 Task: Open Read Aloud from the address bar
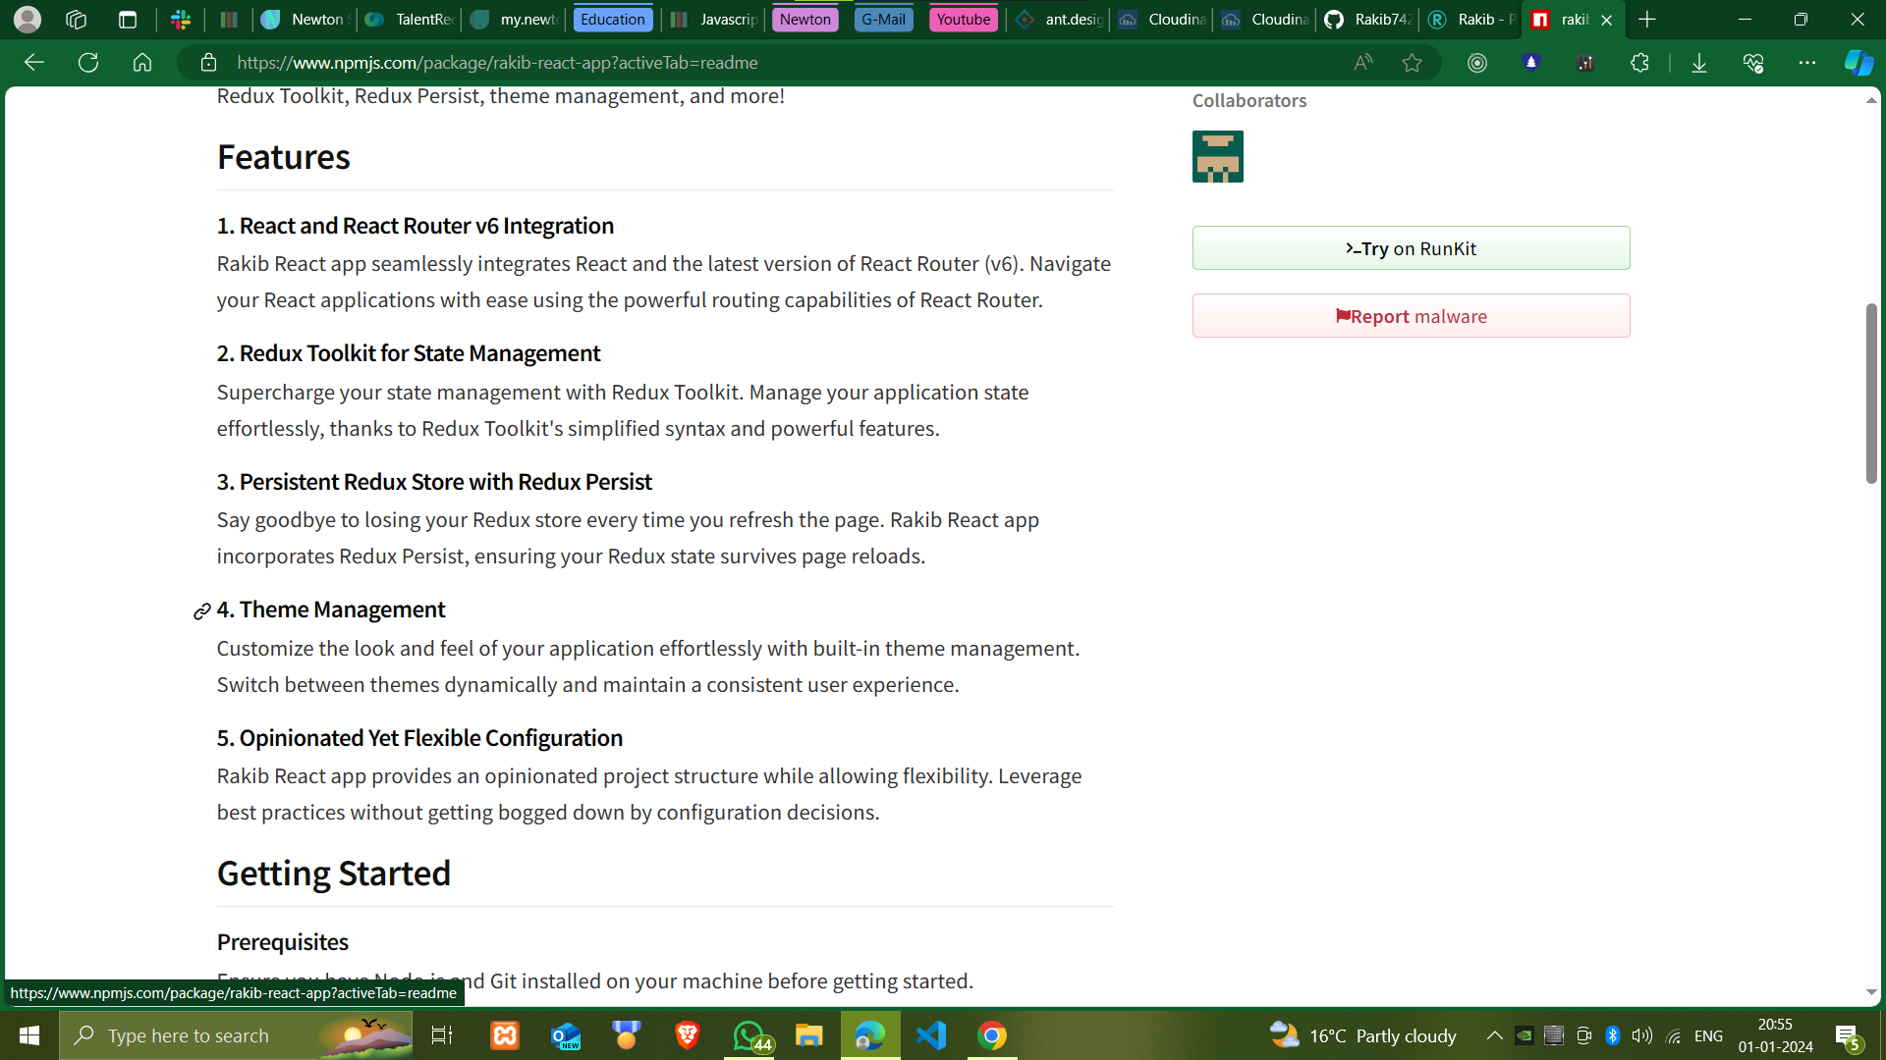coord(1363,63)
